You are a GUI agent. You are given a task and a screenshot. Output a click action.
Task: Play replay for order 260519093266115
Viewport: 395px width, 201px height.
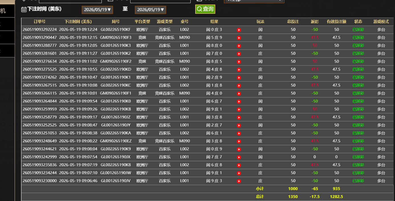point(239,94)
